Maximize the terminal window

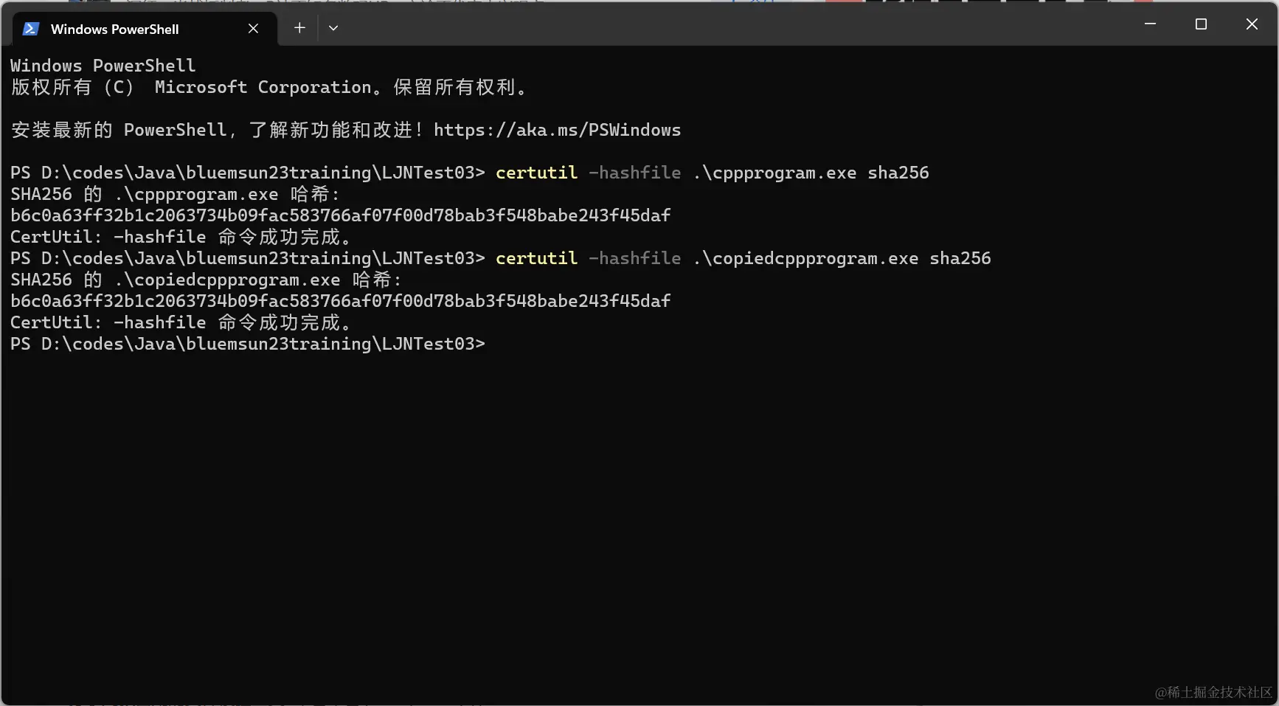1201,24
